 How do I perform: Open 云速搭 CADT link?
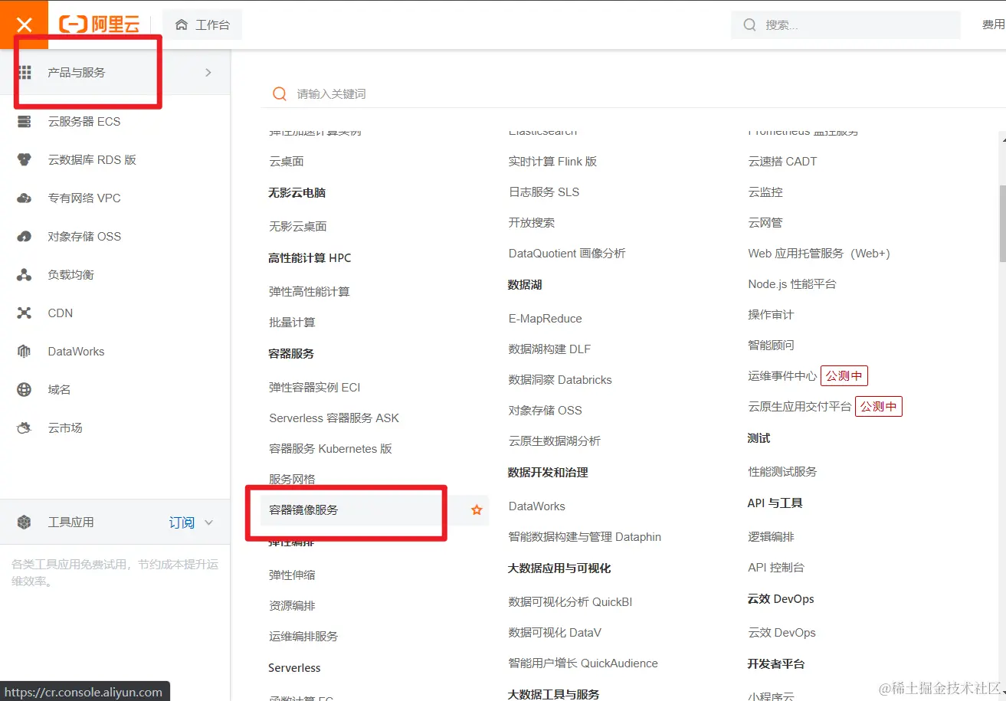pyautogui.click(x=782, y=162)
